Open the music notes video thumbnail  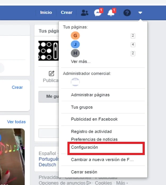pyautogui.click(x=12, y=157)
